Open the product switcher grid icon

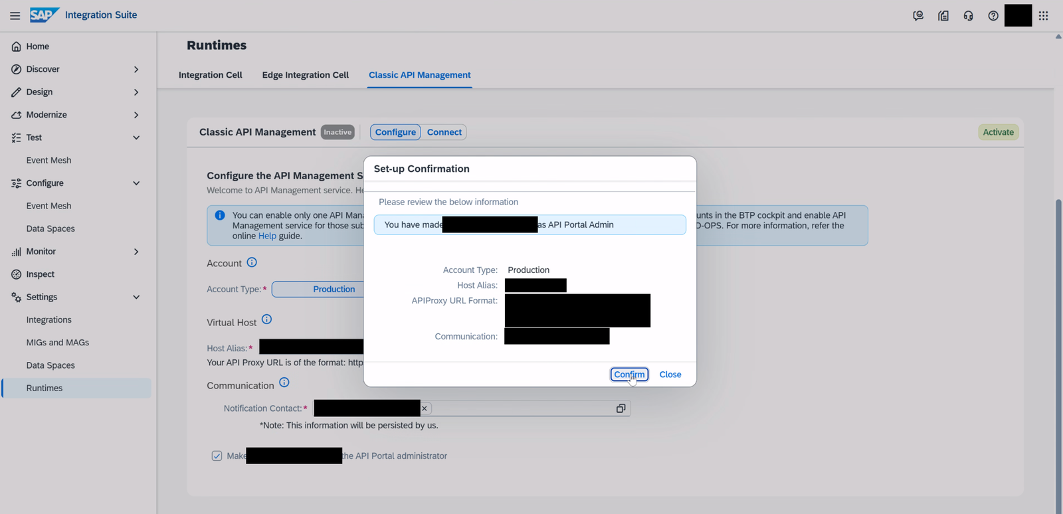1043,15
